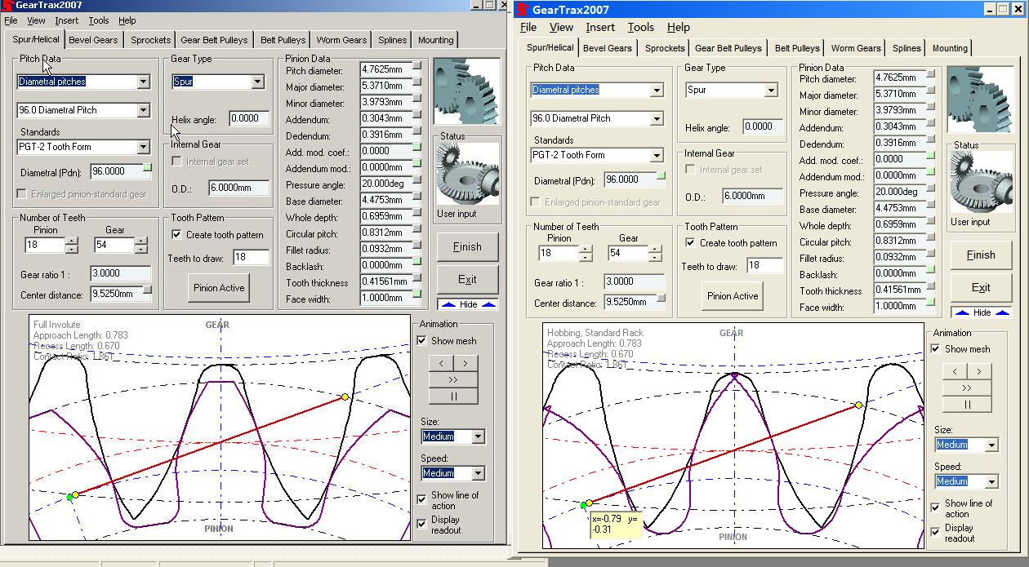Click the bevel gear Status image, right window
1029x567 pixels.
982,183
